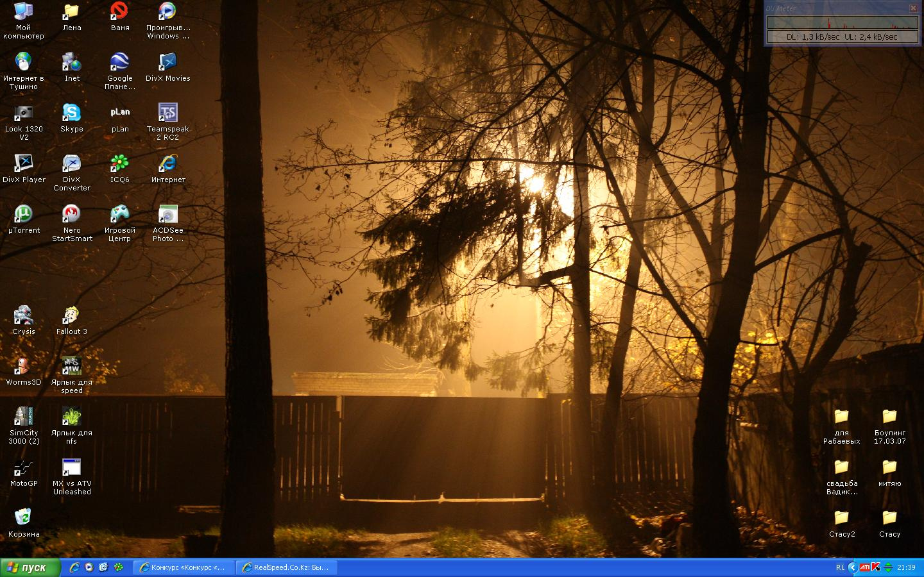The image size is (924, 577).
Task: Switch to the RealSpeed.Co.Kz taskbar window
Action: pyautogui.click(x=286, y=567)
